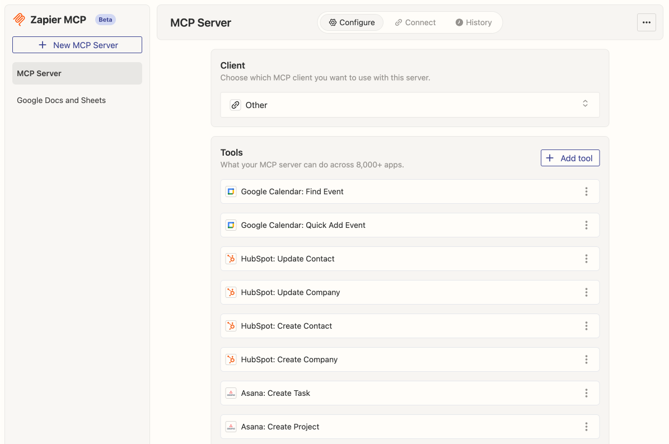This screenshot has height=444, width=669.
Task: Open Asana: Create Project tool
Action: (x=410, y=427)
